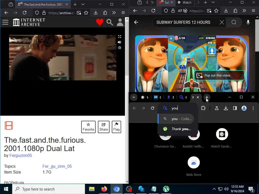259x194 pixels.
Task: List all tabs dropdown in YouTube Firefox window
Action: point(213,2)
